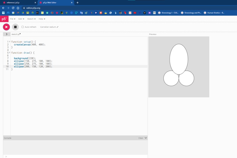Image resolution: width=237 pixels, height=158 pixels.
Task: Stop the running sketch
Action: (x=15, y=27)
